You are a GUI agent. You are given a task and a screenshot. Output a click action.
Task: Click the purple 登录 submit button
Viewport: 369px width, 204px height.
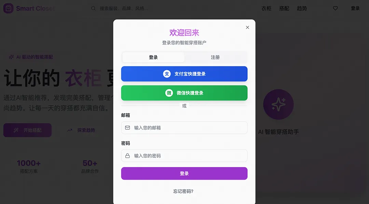pos(184,174)
